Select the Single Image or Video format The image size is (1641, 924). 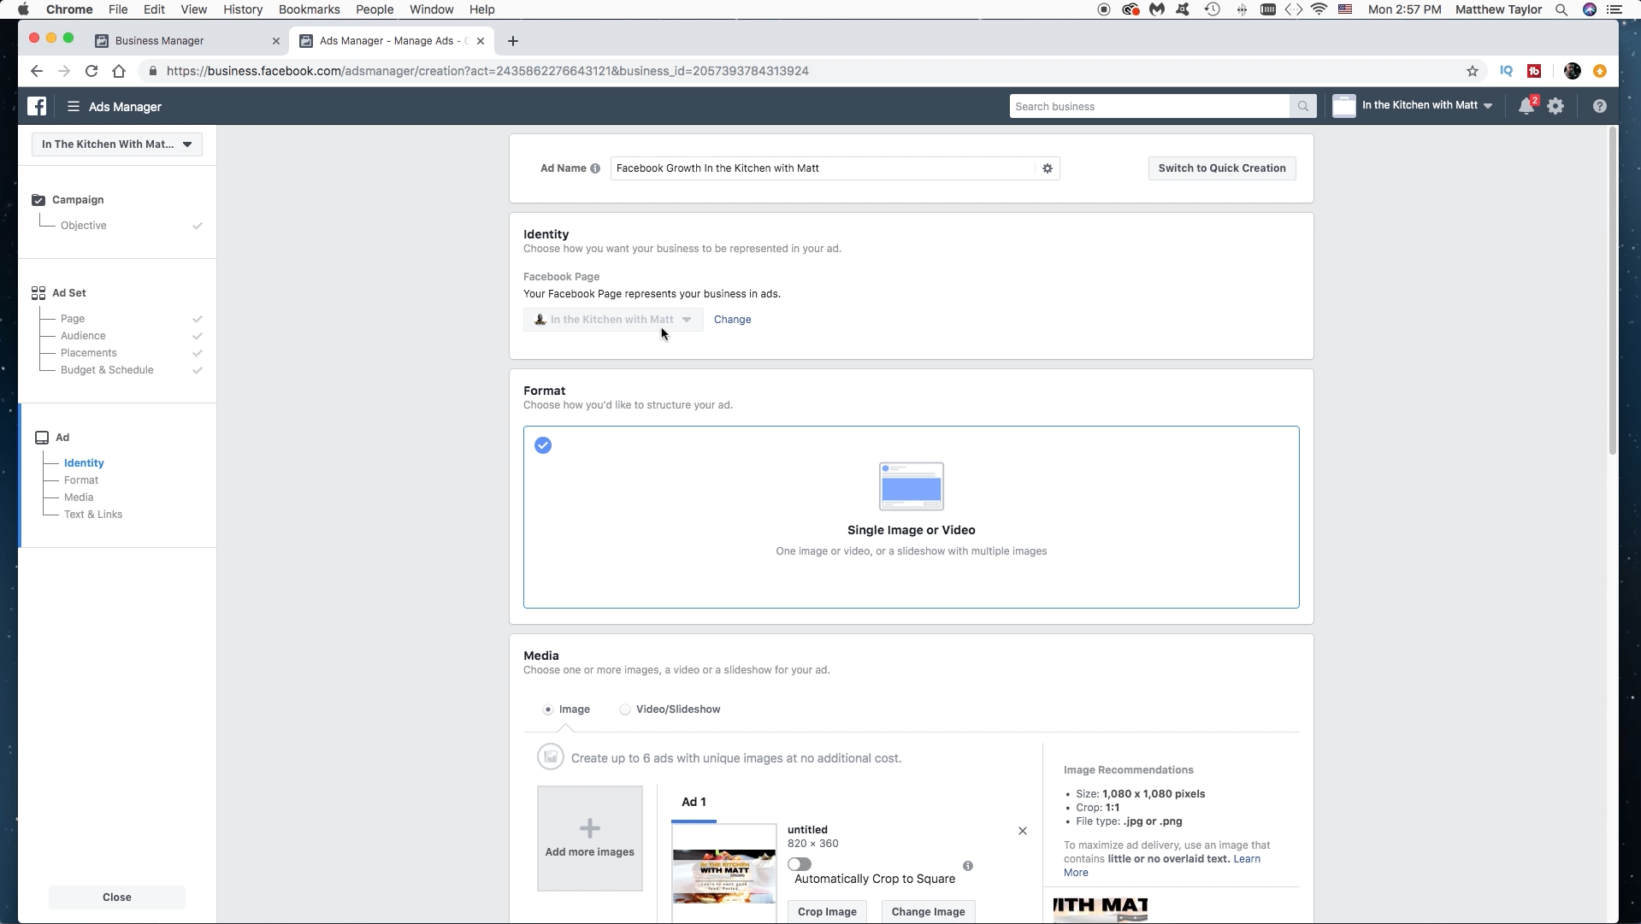point(911,517)
